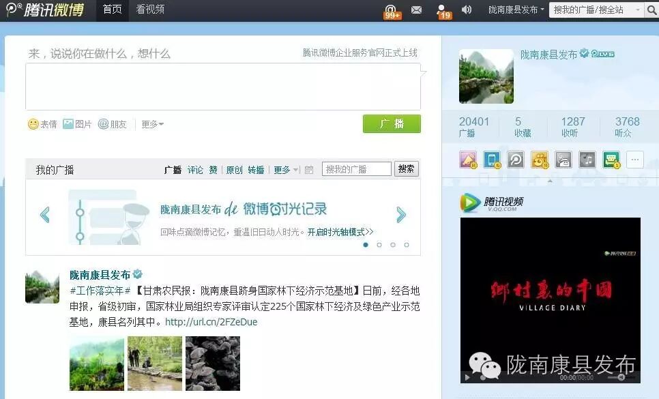Attach a picture via 图片
This screenshot has width=659, height=399.
(77, 124)
